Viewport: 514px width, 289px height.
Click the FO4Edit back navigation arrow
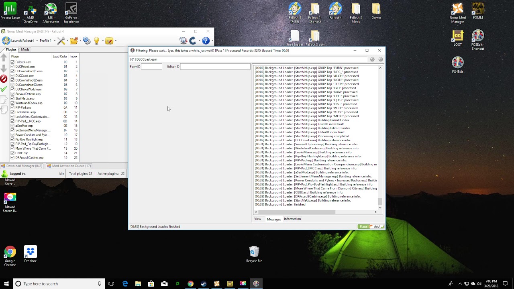tap(372, 59)
